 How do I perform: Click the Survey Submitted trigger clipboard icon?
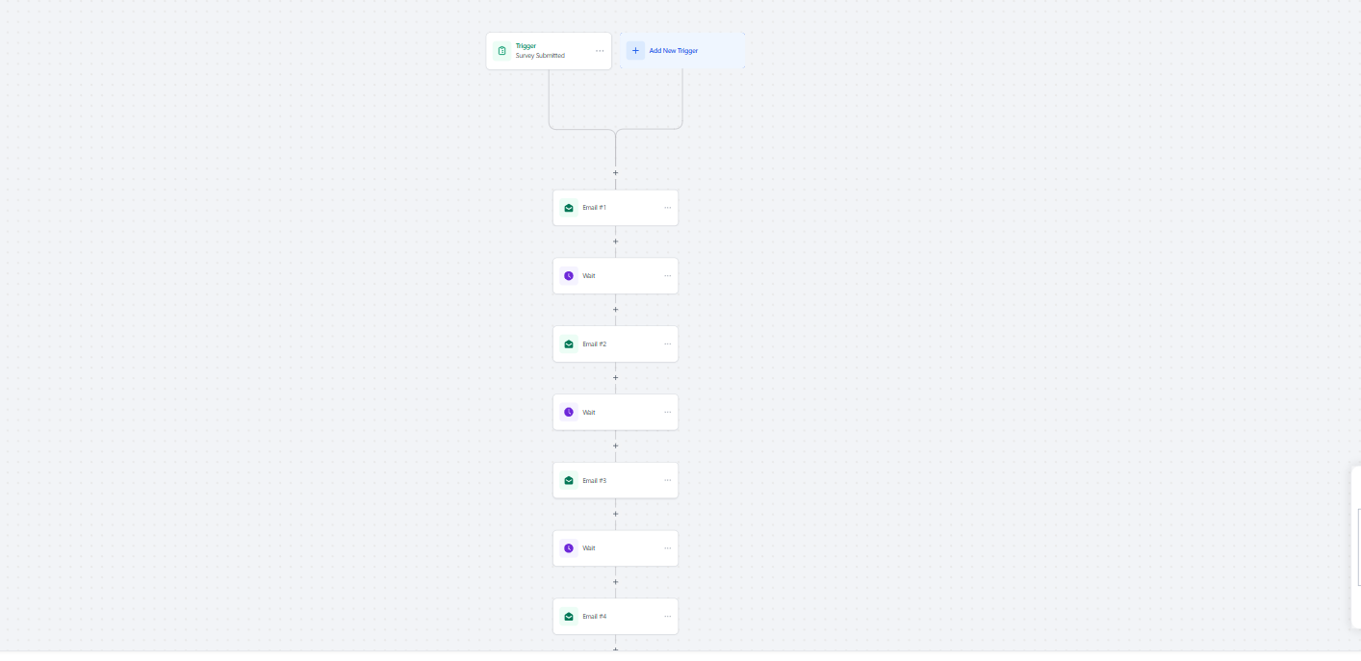point(501,51)
